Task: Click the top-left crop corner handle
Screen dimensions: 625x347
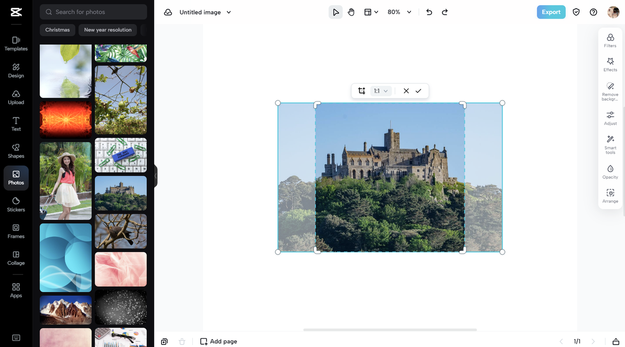Action: pyautogui.click(x=317, y=105)
